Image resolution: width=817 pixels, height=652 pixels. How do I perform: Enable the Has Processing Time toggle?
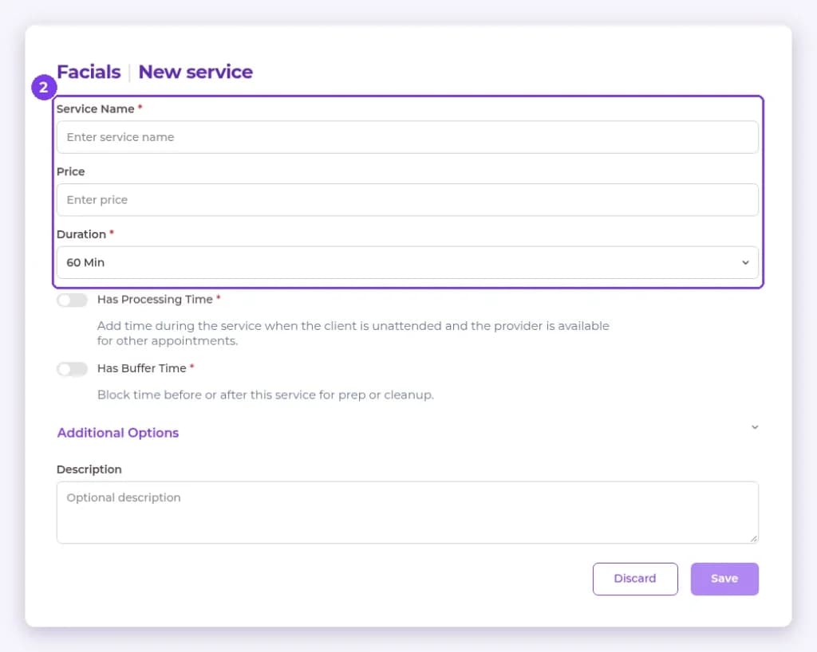point(72,300)
